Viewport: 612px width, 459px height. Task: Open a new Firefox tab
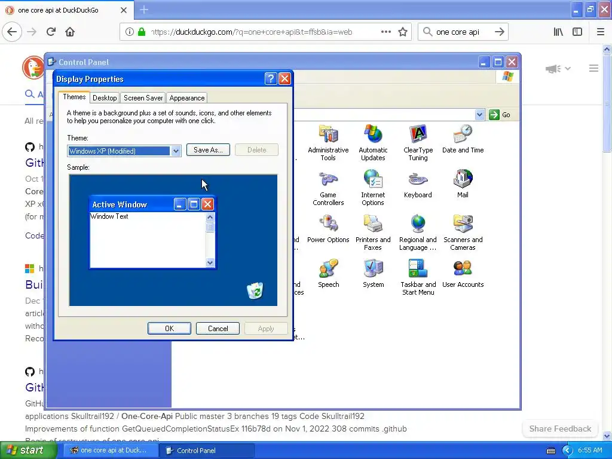click(x=144, y=10)
